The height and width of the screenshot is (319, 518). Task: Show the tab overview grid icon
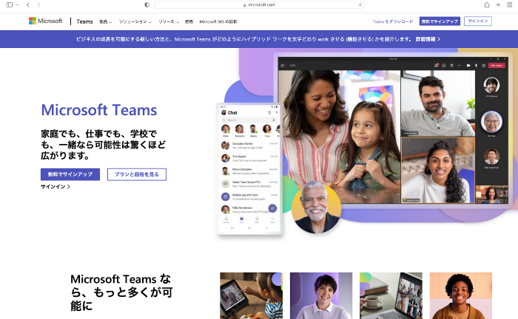[509, 4]
